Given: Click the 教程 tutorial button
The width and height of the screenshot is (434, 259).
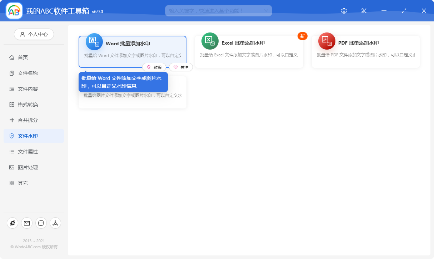Looking at the screenshot, I should tap(154, 67).
